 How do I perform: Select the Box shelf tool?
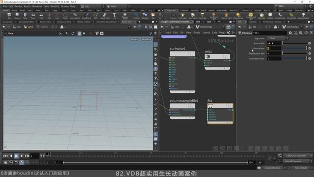pyautogui.click(x=9, y=16)
